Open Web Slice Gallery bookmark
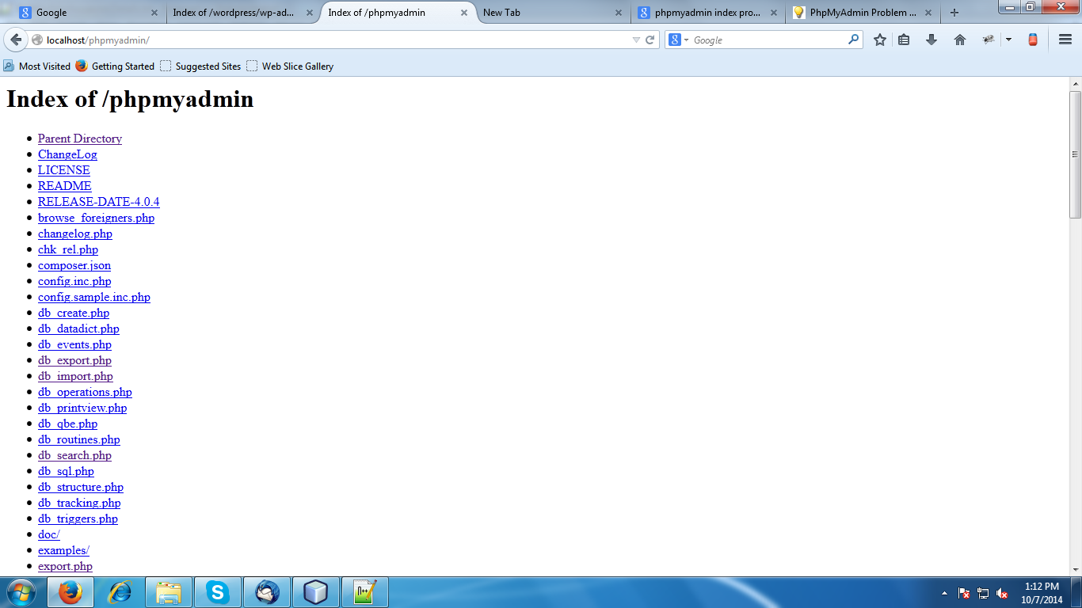 [290, 66]
